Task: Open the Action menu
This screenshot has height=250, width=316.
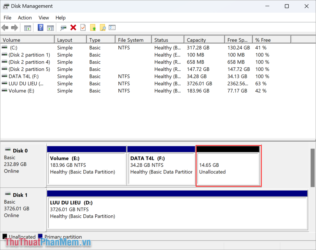Action: coord(25,18)
